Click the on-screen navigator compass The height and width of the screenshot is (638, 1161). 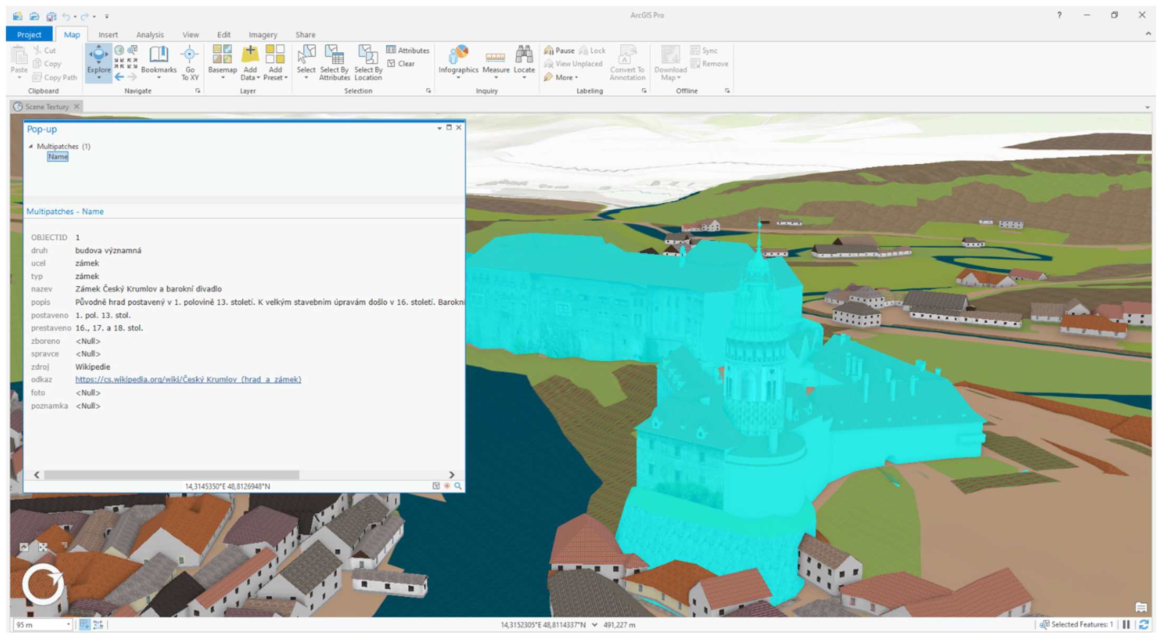coord(43,584)
